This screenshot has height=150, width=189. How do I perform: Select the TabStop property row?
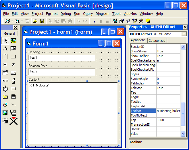click(x=155, y=88)
